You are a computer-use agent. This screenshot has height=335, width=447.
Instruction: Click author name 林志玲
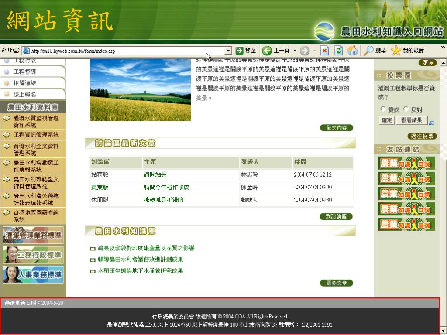(x=249, y=174)
